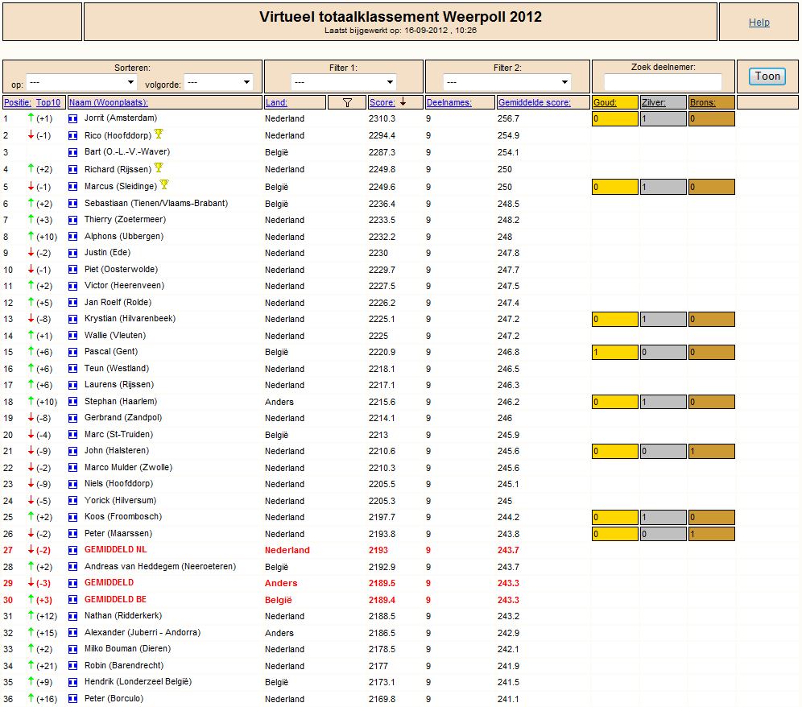The image size is (802, 707).
Task: Click blue icon next to Richard (Rijssen)
Action: (x=72, y=169)
